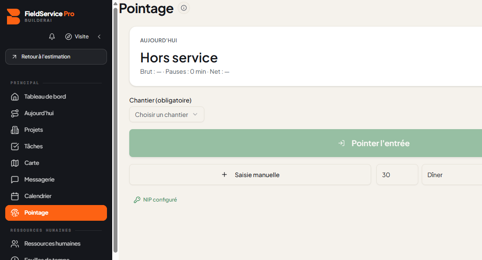Click the scrollbar up arrow atop the sidebar
The image size is (482, 260).
[115, 3]
